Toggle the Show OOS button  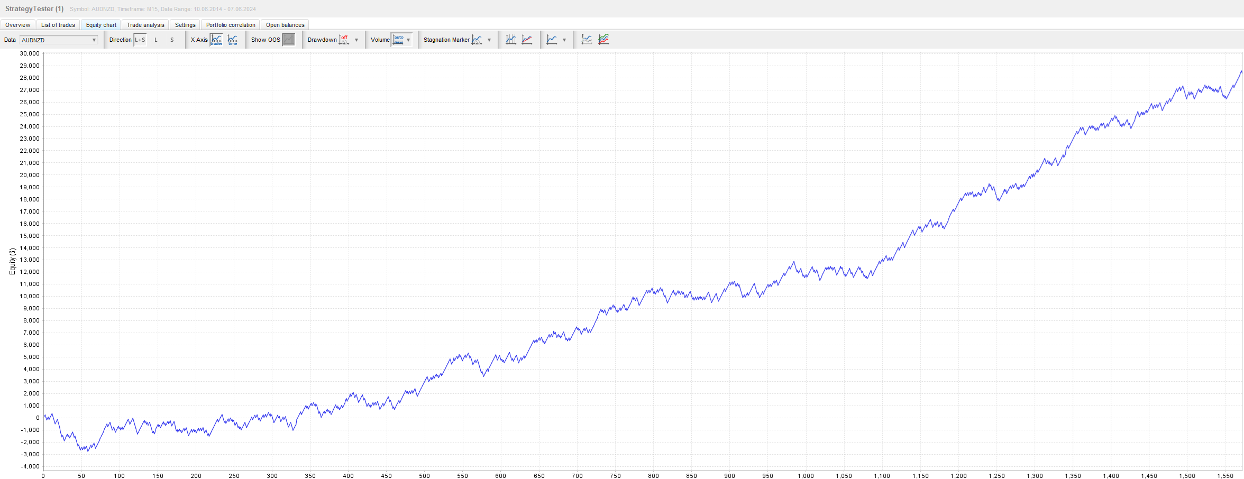[x=289, y=40]
